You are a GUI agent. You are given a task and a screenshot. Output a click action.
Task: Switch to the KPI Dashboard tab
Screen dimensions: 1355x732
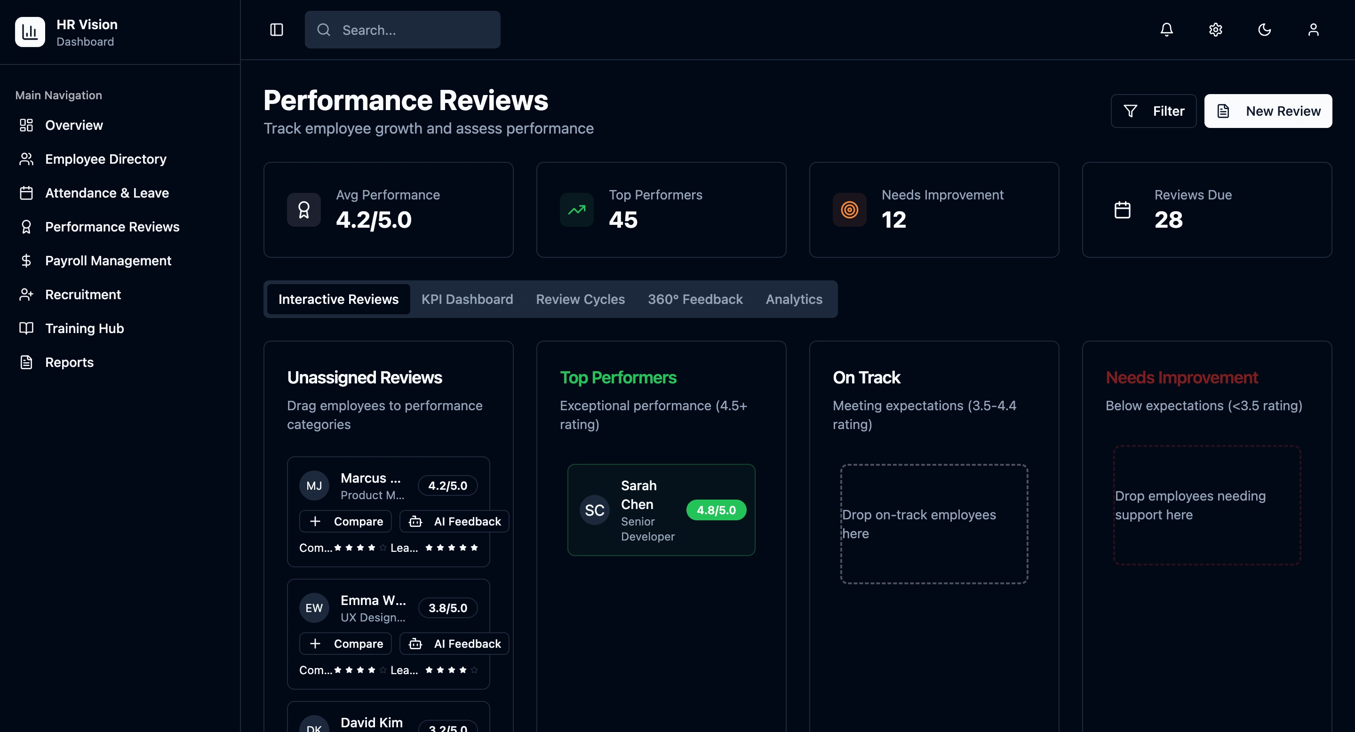[467, 299]
